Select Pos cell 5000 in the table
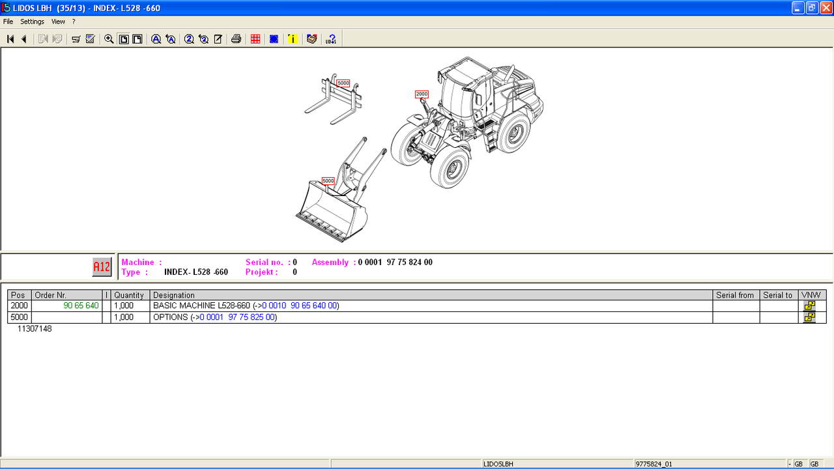Screen dimensions: 834x469 (x=20, y=317)
